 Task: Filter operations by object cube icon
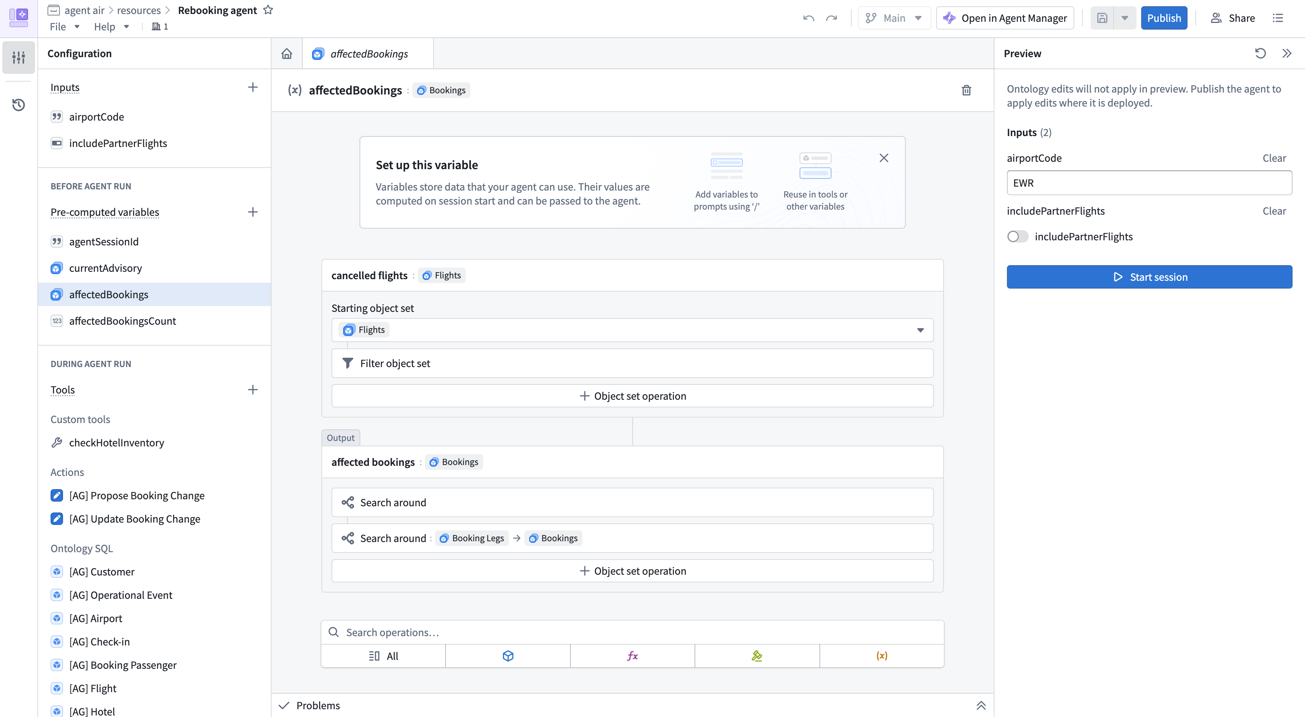(508, 656)
